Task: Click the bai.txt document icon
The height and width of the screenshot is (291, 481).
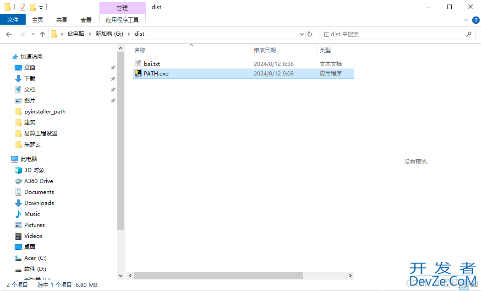Action: point(138,64)
